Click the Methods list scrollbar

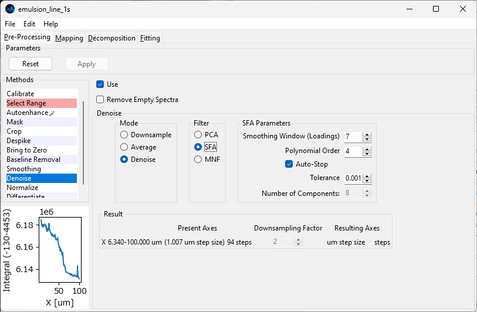click(83, 143)
